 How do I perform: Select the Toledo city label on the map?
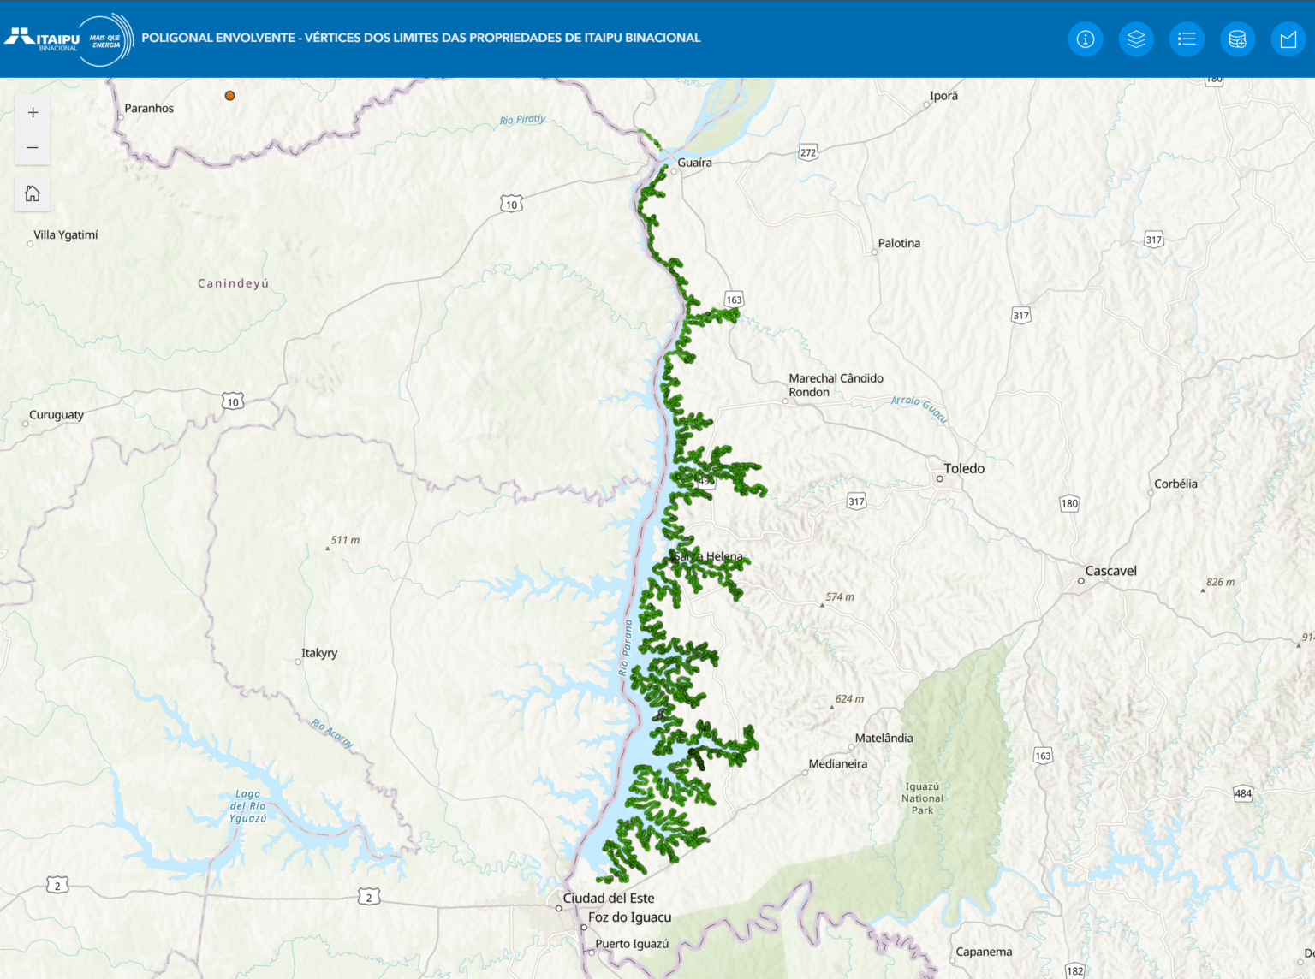point(966,468)
